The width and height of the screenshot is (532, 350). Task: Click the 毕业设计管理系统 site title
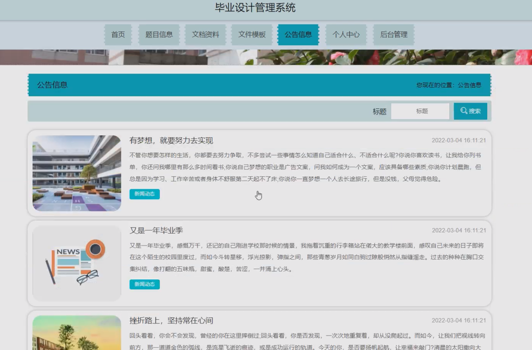(255, 7)
